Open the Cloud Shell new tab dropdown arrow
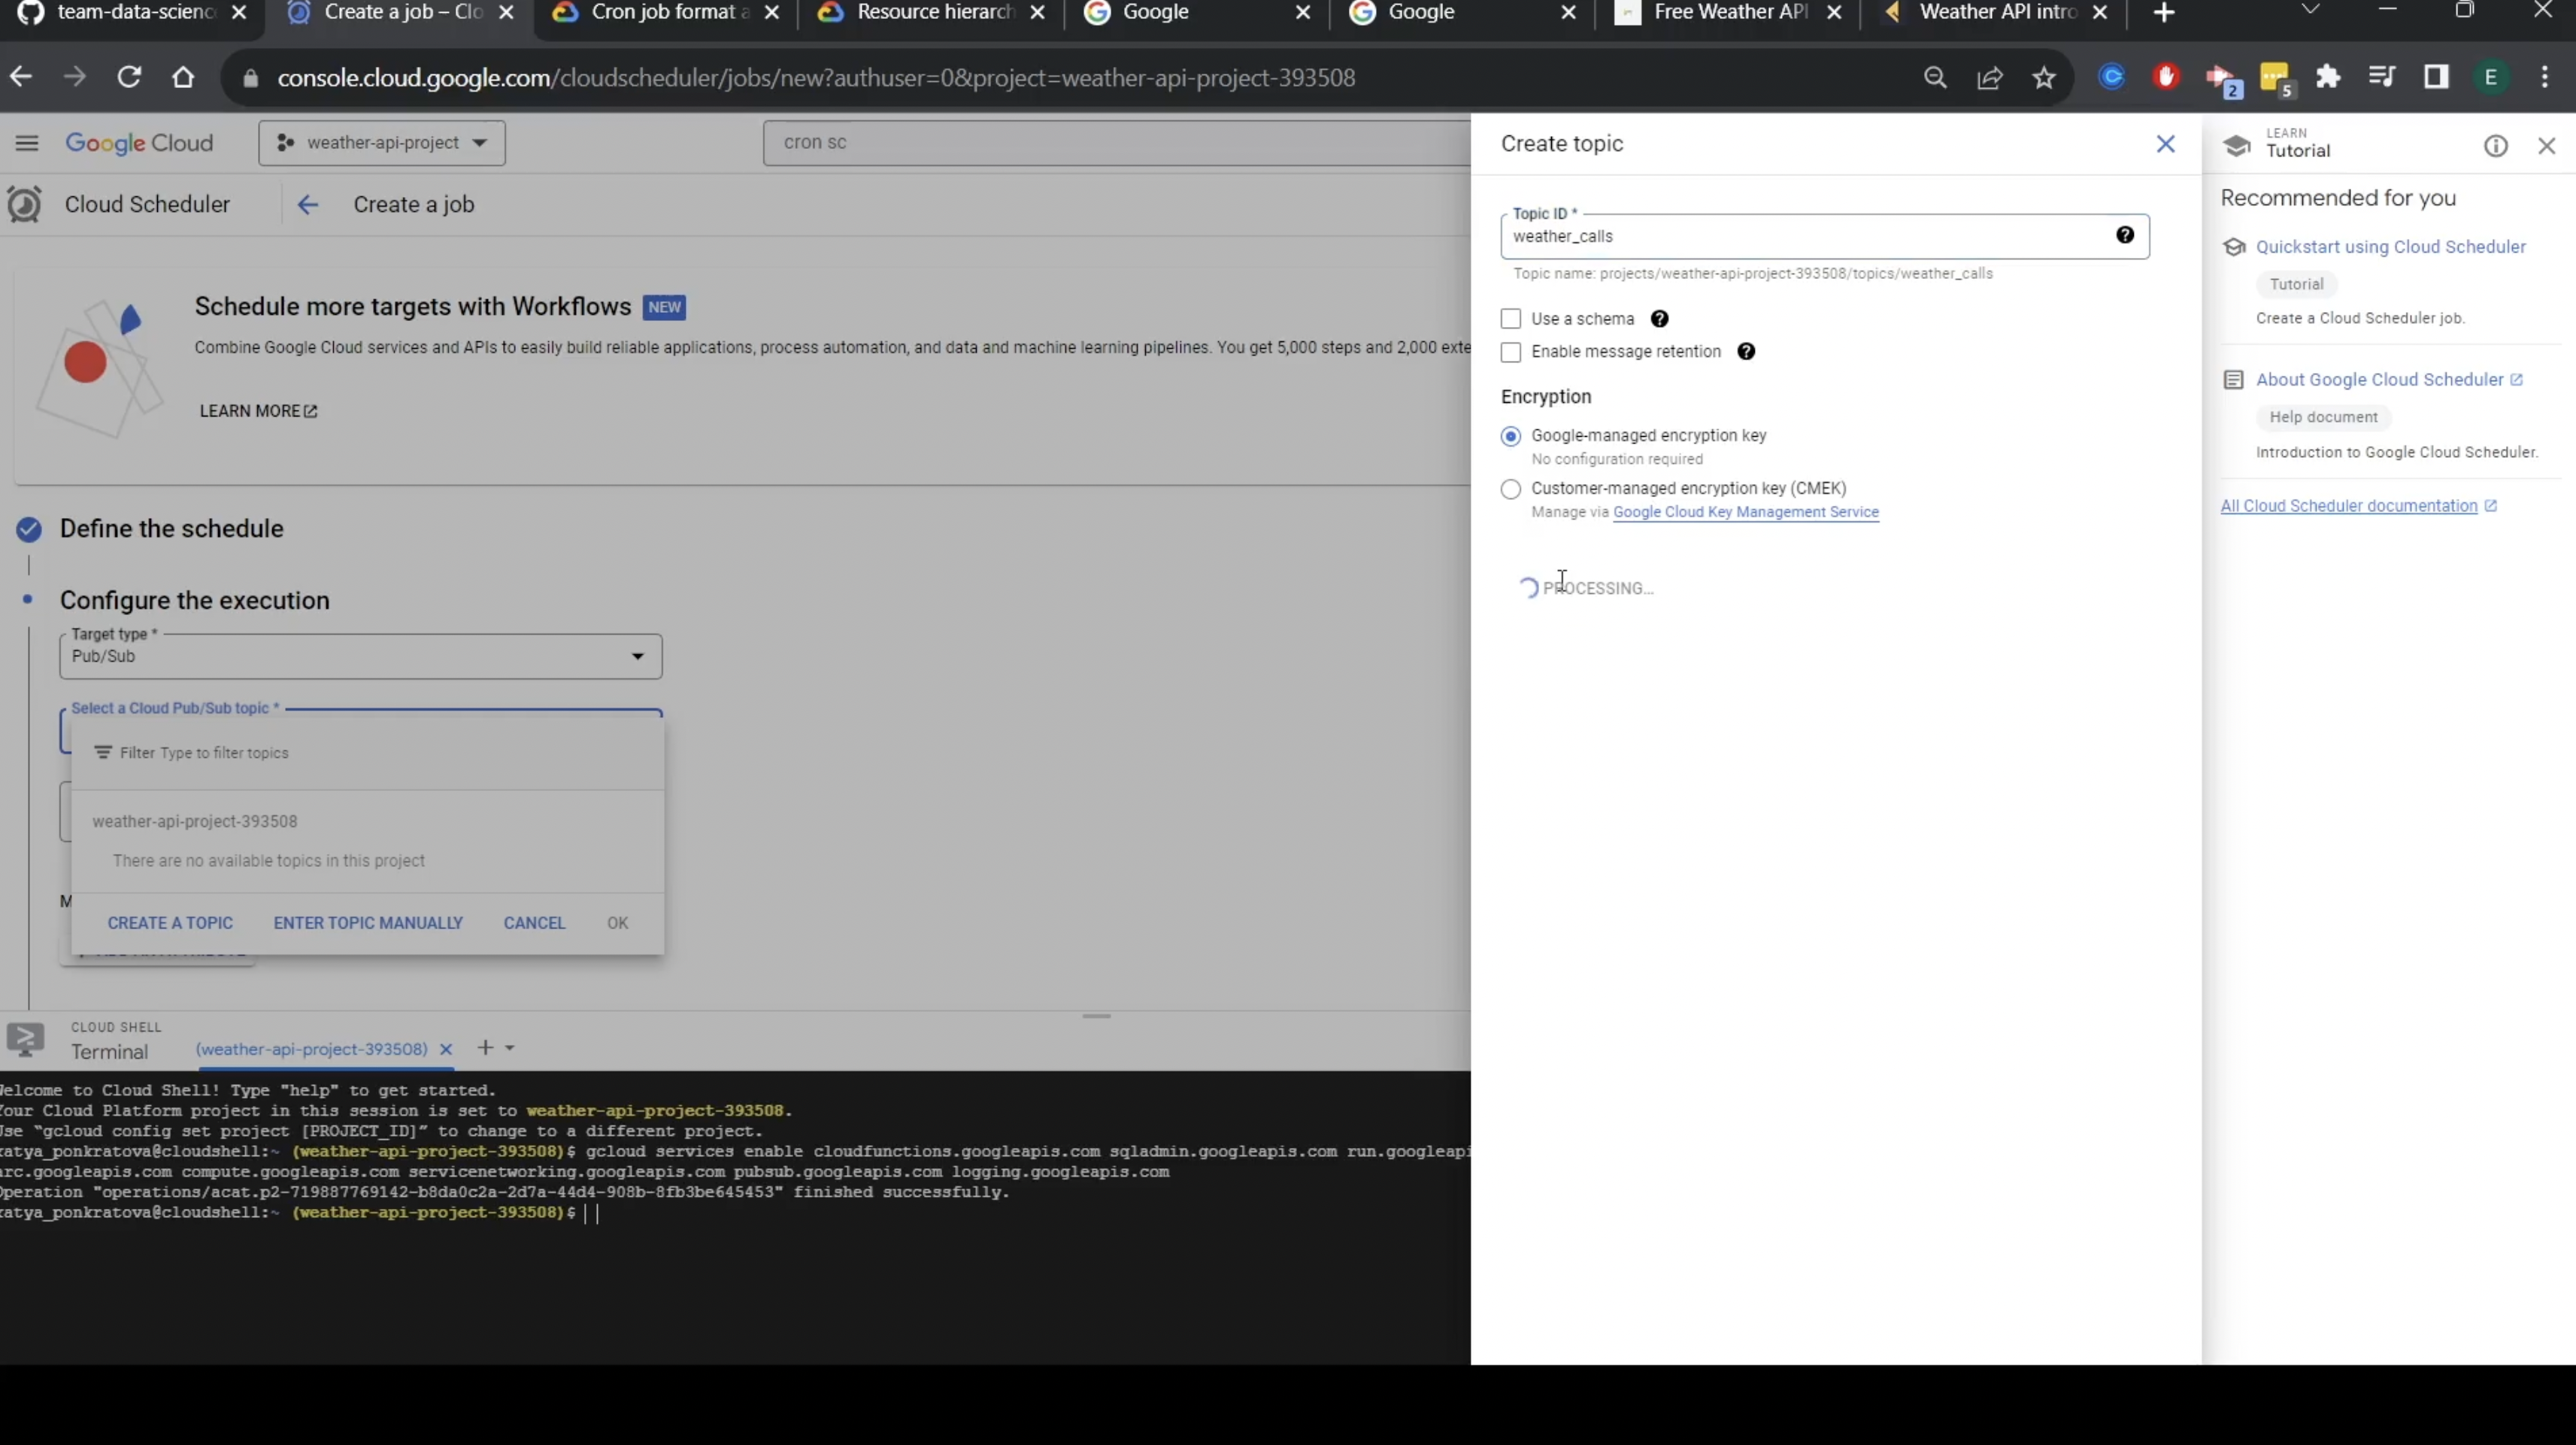This screenshot has width=2576, height=1445. (510, 1048)
